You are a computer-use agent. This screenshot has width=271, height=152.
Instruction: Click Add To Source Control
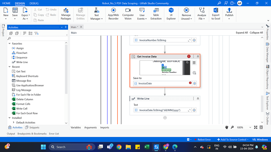pyautogui.click(x=232, y=139)
